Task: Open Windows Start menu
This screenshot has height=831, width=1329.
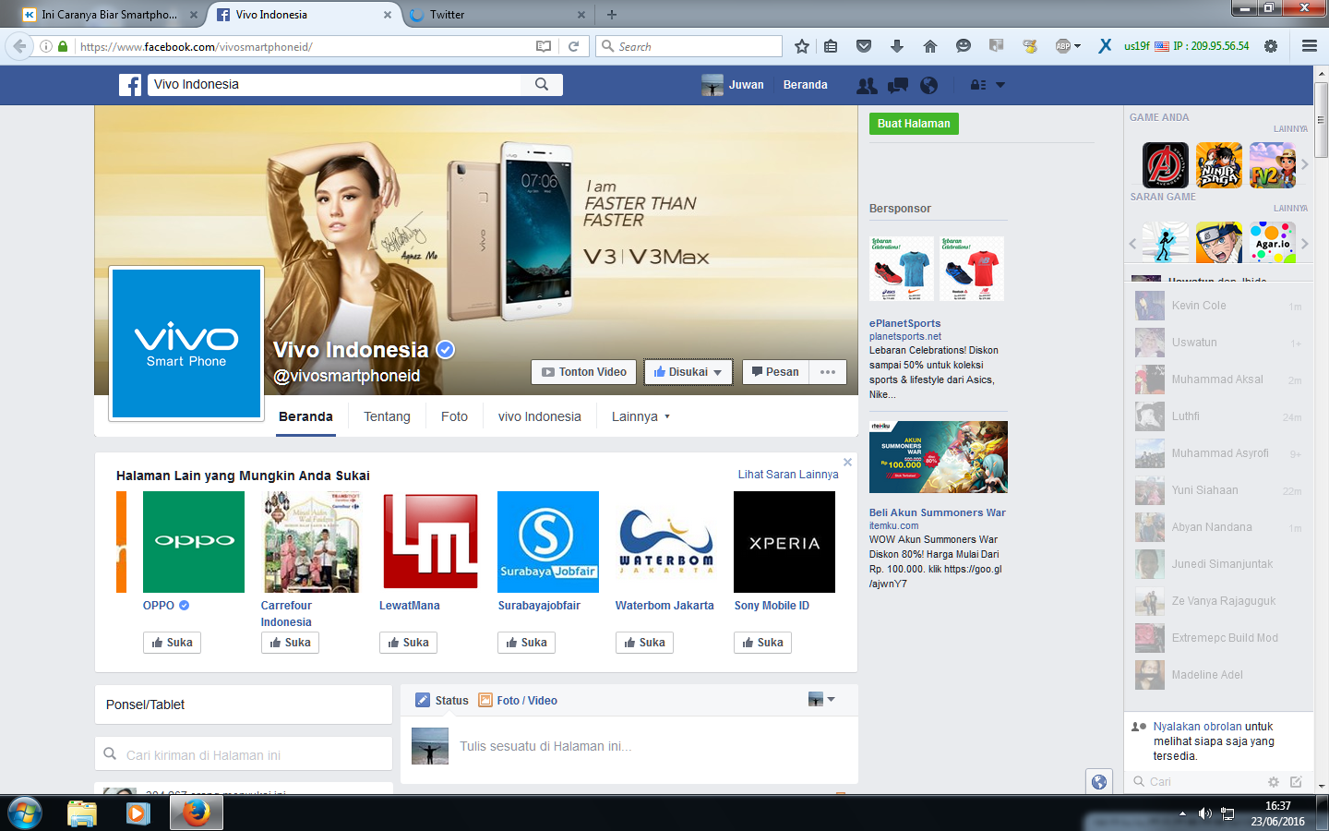Action: point(24,813)
